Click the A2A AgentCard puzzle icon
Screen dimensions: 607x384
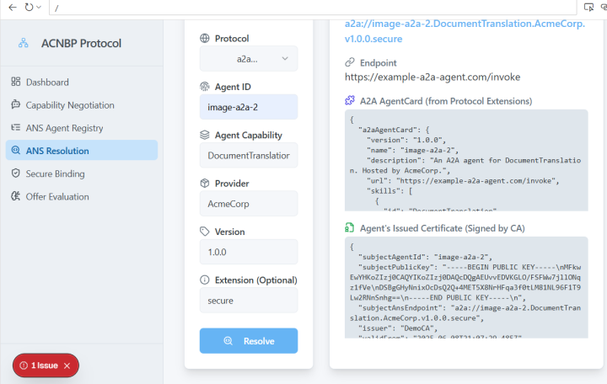pyautogui.click(x=350, y=101)
